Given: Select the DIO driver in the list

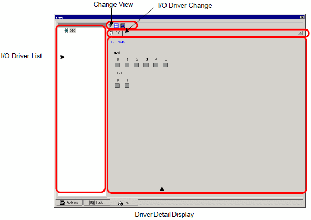Looking at the screenshot, I should [x=72, y=31].
